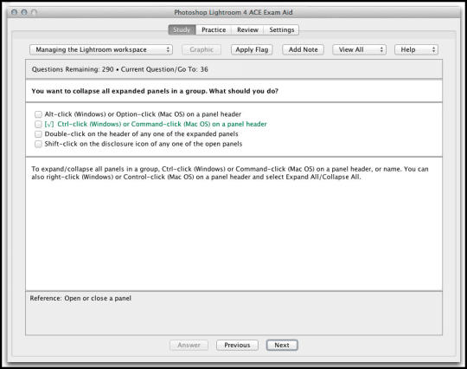Check the Double-click on header option

click(x=38, y=134)
